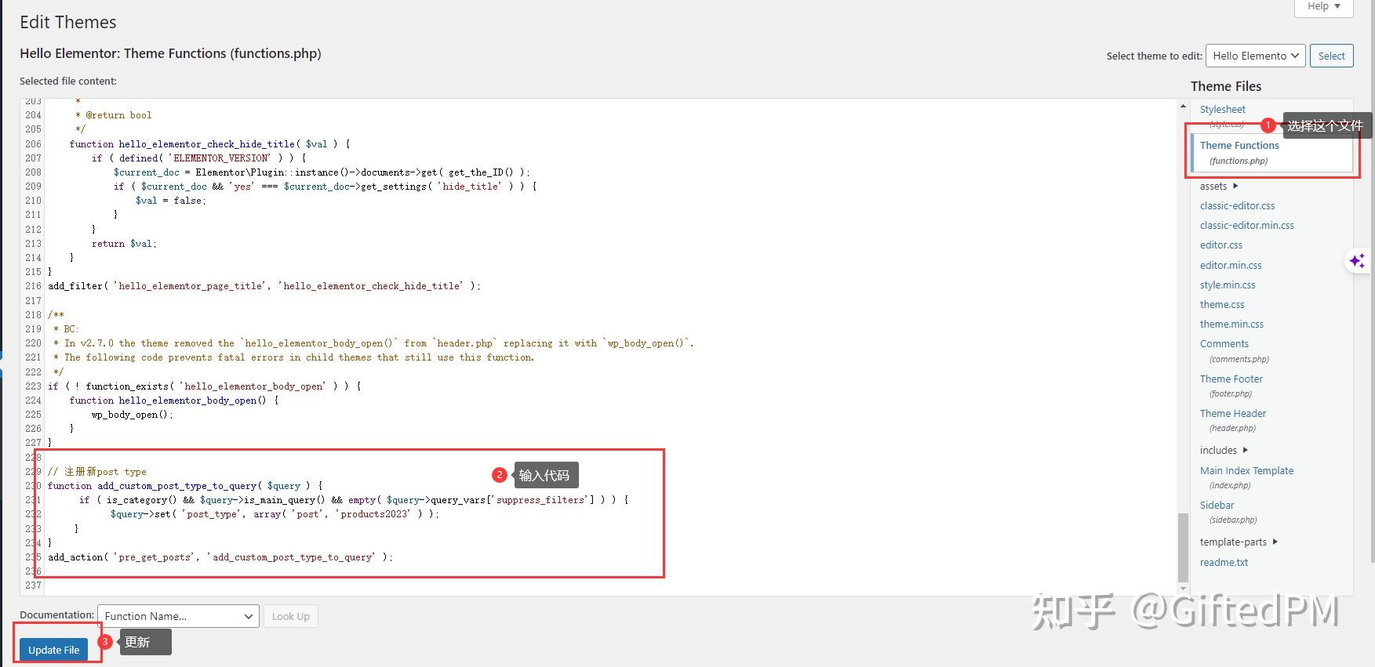Click the "if ( defined( 'ELEMENTOR_VERSION'" line

coord(198,158)
